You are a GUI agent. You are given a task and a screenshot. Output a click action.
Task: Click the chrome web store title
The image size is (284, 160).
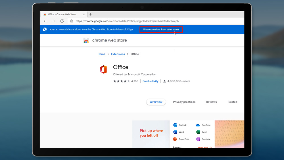click(x=109, y=40)
